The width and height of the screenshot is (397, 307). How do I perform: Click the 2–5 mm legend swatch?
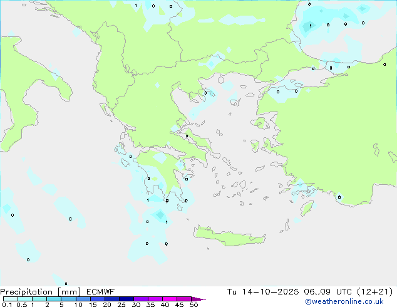[x=54, y=299]
